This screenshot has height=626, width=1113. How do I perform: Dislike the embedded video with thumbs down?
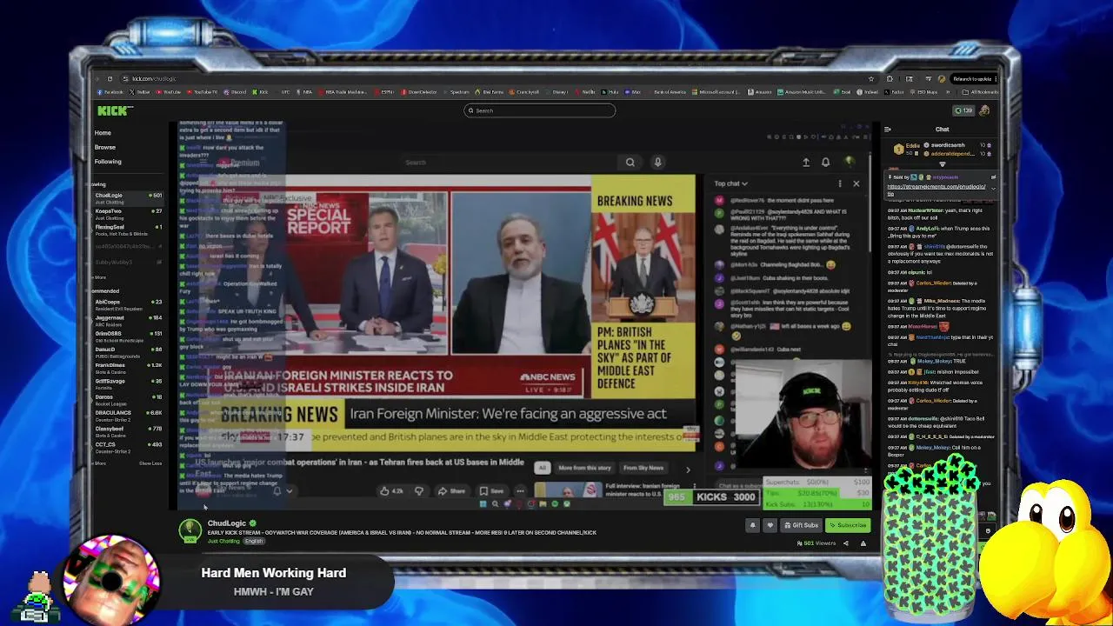pos(419,491)
